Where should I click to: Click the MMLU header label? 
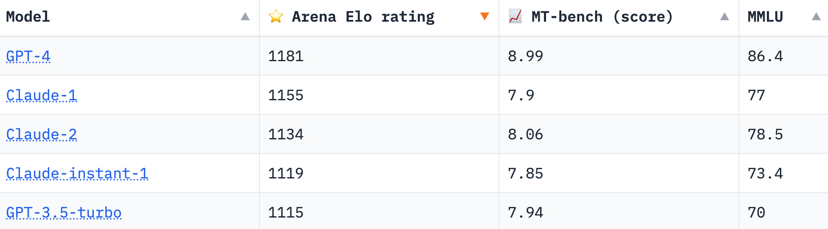[765, 17]
